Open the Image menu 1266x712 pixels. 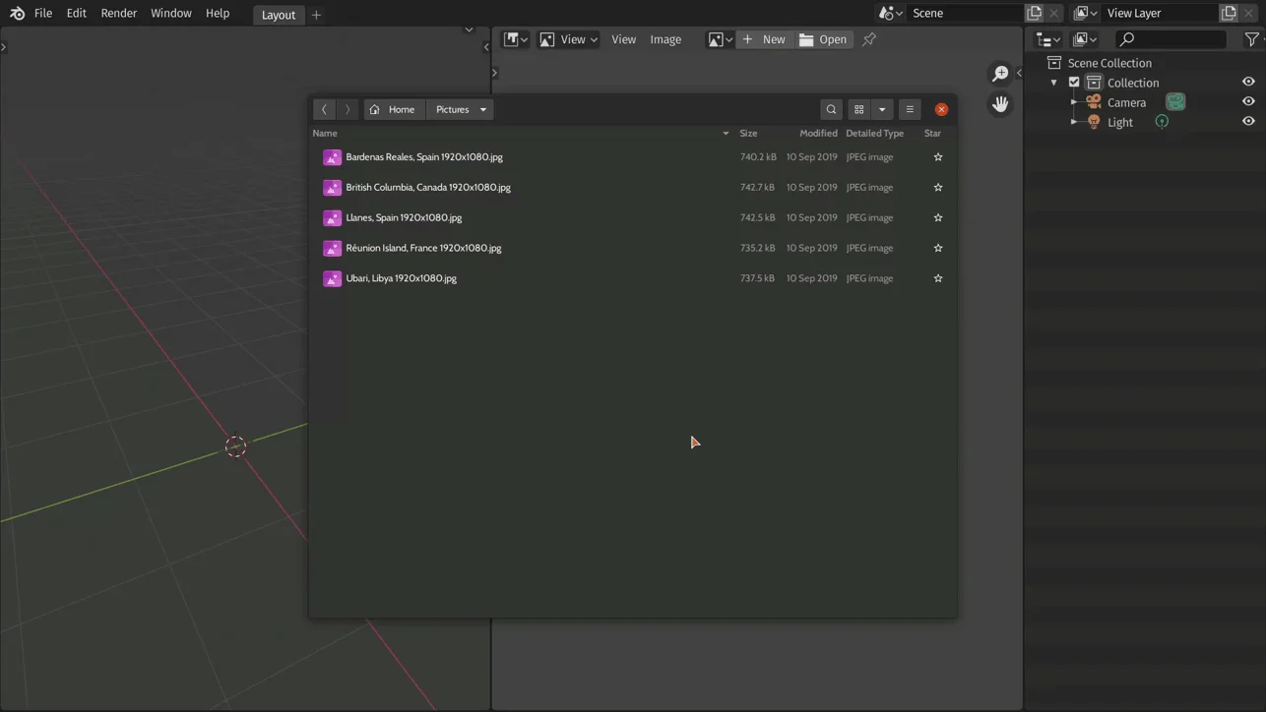[x=665, y=39]
